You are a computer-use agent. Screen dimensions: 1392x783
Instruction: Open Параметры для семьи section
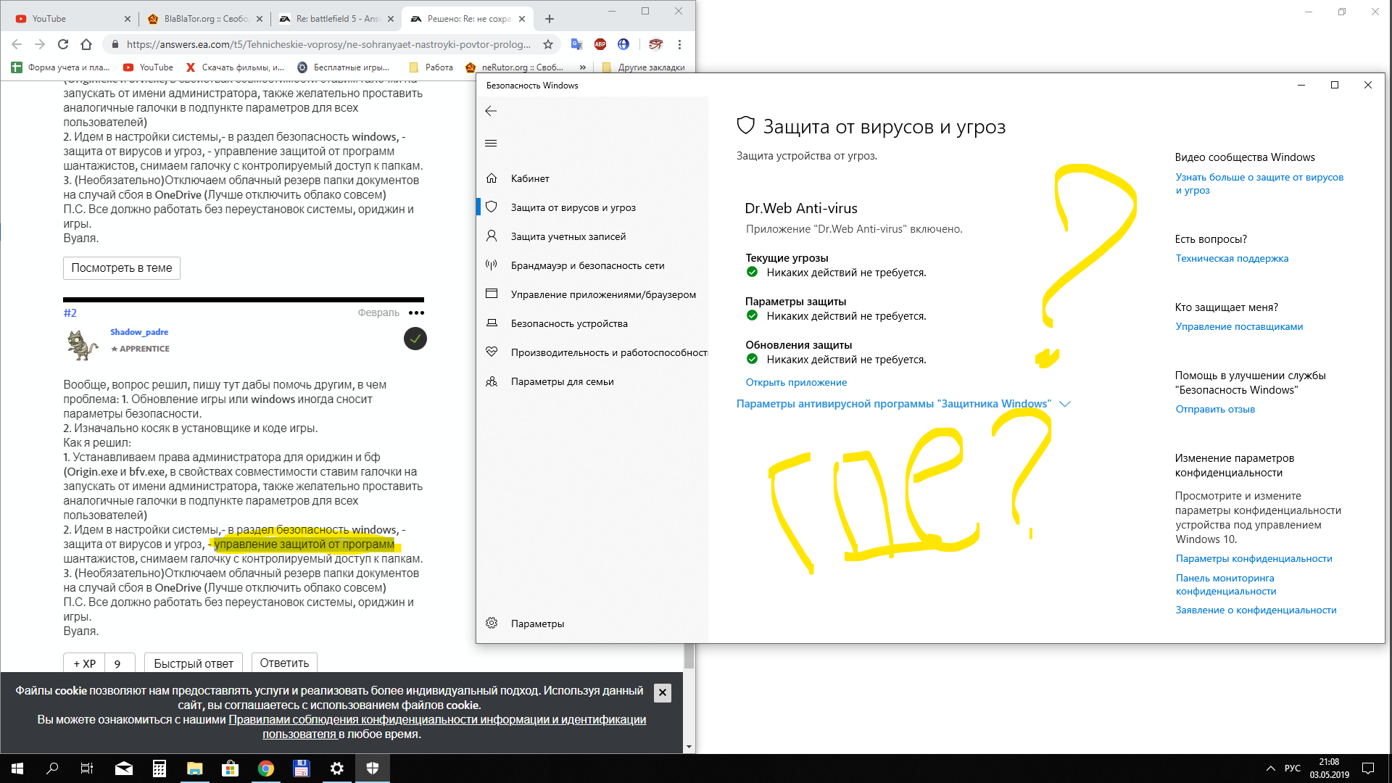561,381
